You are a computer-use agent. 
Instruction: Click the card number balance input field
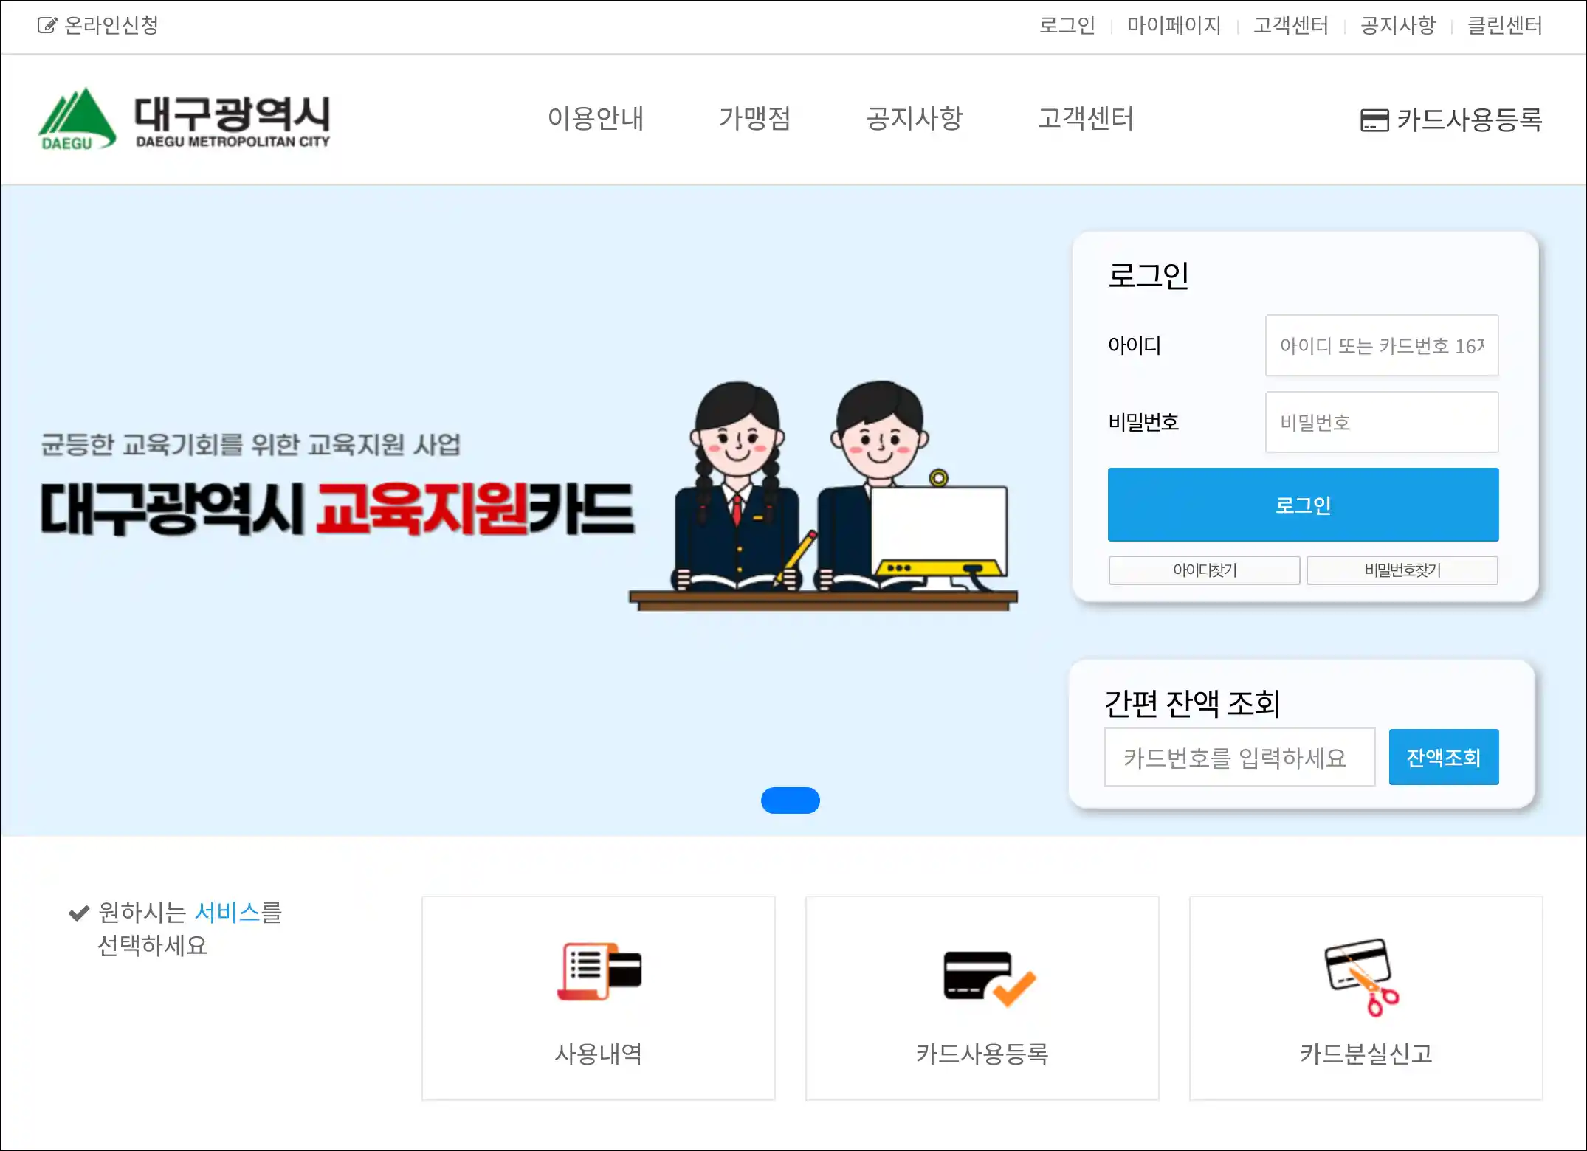pos(1239,757)
